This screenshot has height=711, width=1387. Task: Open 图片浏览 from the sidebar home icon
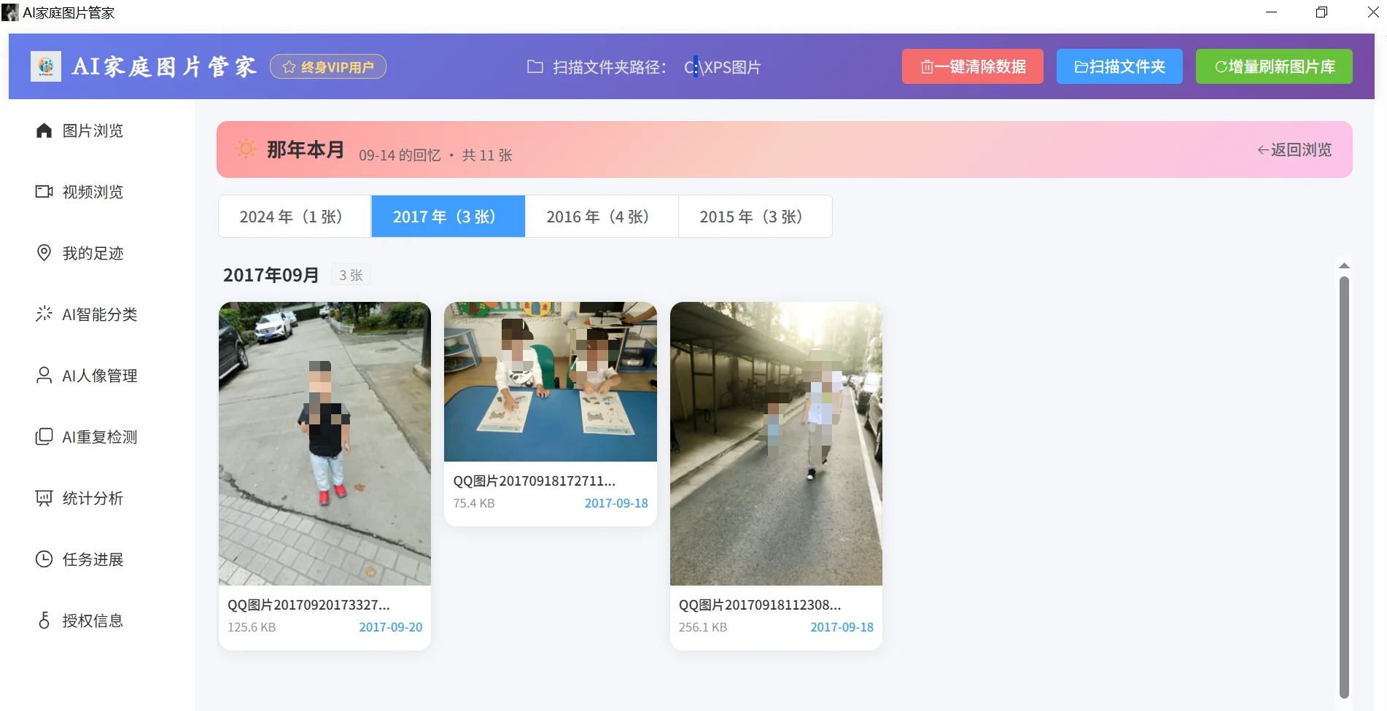click(x=44, y=131)
